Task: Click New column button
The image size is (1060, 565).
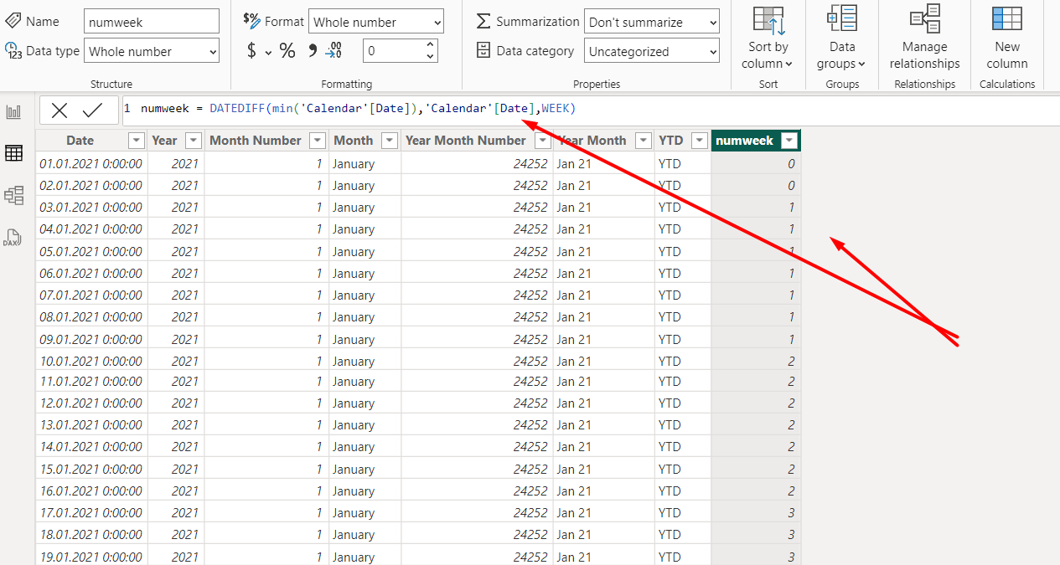Action: click(x=1006, y=38)
